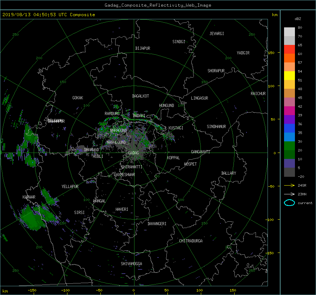The height and width of the screenshot is (295, 316).
Task: Click the km label at top right
Action: point(275,15)
